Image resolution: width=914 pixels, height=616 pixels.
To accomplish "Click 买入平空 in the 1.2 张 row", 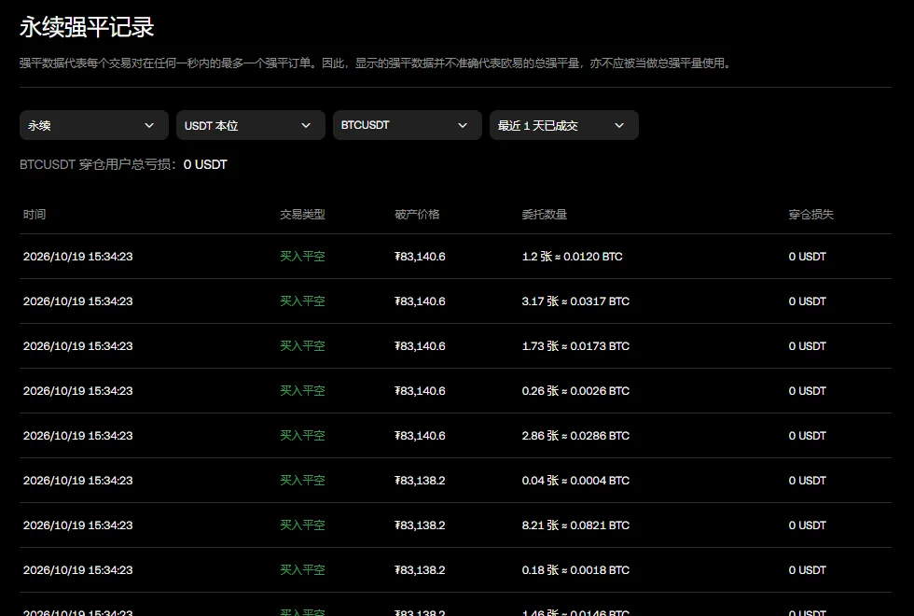I will pyautogui.click(x=302, y=257).
